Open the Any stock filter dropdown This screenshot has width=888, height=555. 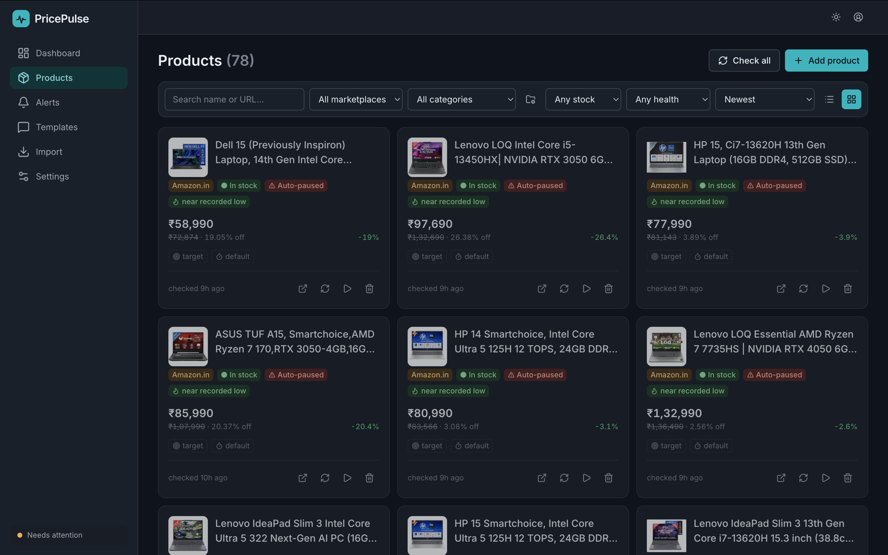pyautogui.click(x=583, y=99)
